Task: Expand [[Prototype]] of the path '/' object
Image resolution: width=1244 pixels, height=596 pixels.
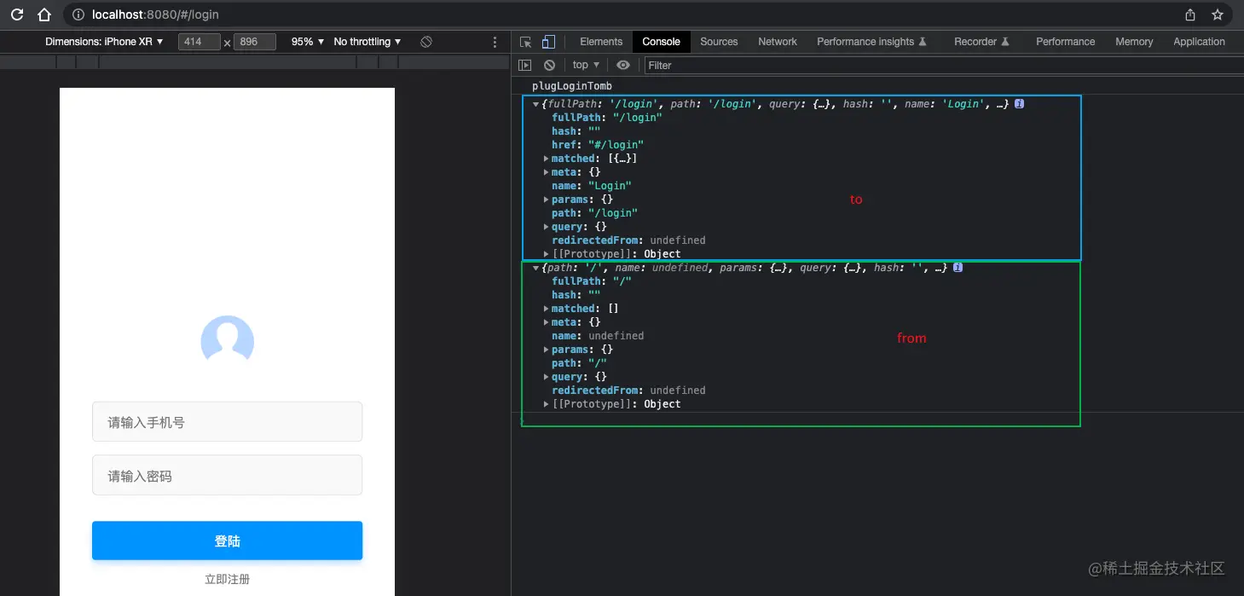Action: (x=547, y=404)
